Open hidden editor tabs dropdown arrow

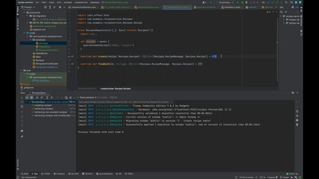[x=276, y=7]
